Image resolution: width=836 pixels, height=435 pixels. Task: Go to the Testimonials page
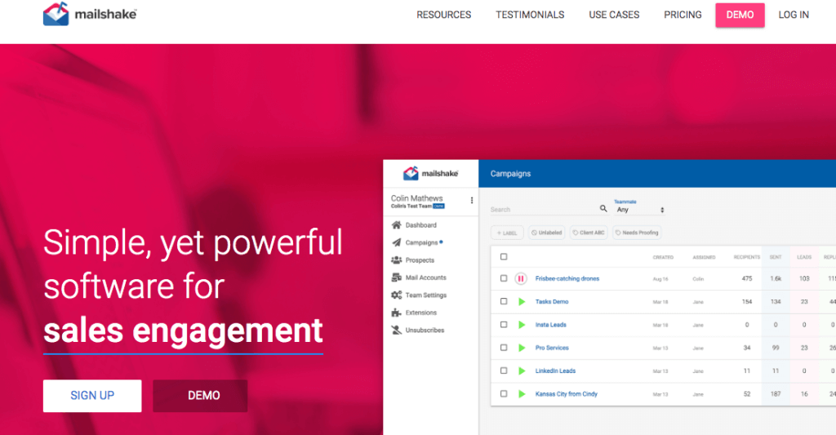530,15
